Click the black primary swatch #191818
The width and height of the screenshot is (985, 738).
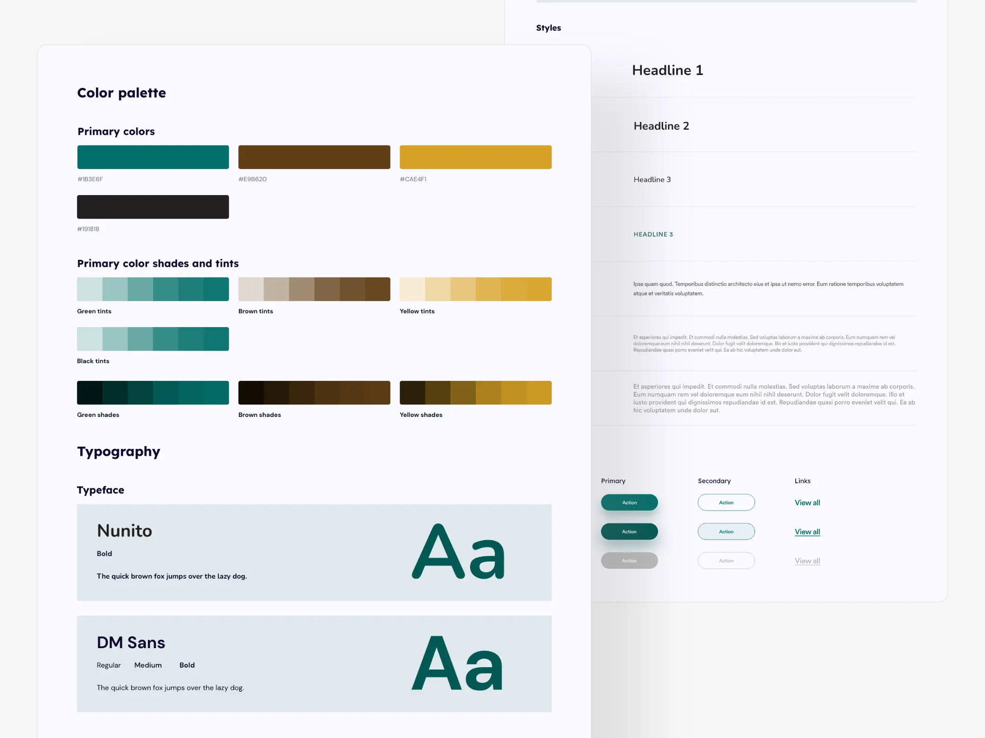(x=153, y=207)
